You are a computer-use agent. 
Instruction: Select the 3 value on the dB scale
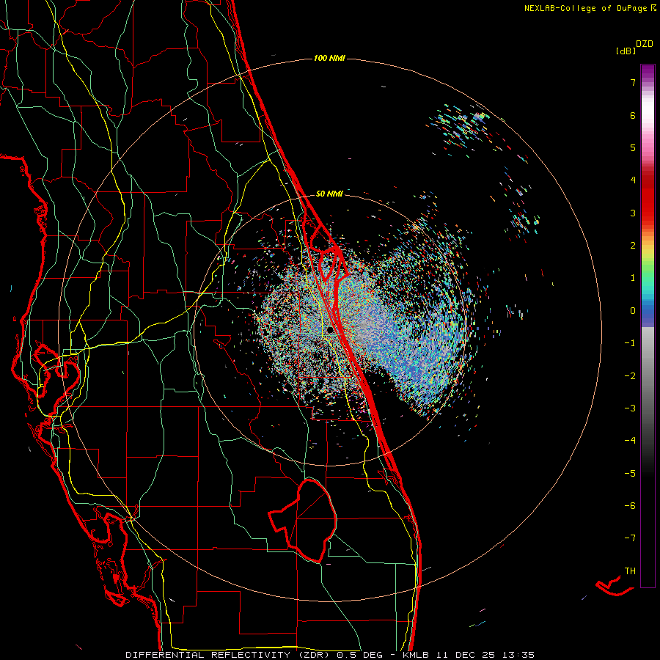tap(633, 213)
